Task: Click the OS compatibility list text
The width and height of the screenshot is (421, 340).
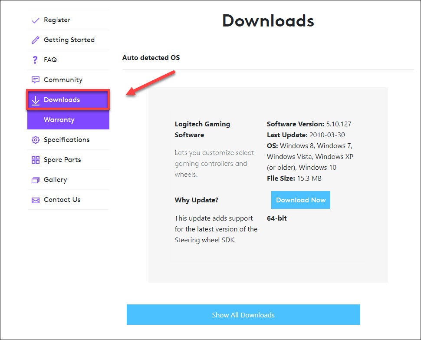Action: [x=310, y=157]
